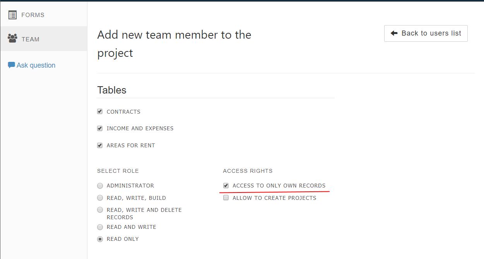Click the Team people icon
Screen dimensions: 484x259
pyautogui.click(x=12, y=38)
